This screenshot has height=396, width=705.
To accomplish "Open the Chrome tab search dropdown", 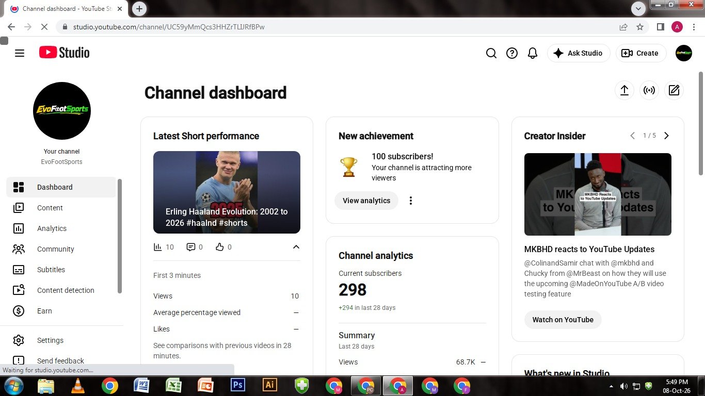I will coord(638,9).
